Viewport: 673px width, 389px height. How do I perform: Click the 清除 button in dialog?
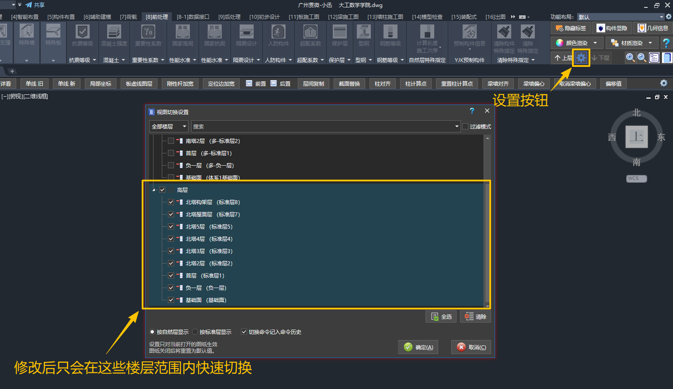[475, 316]
